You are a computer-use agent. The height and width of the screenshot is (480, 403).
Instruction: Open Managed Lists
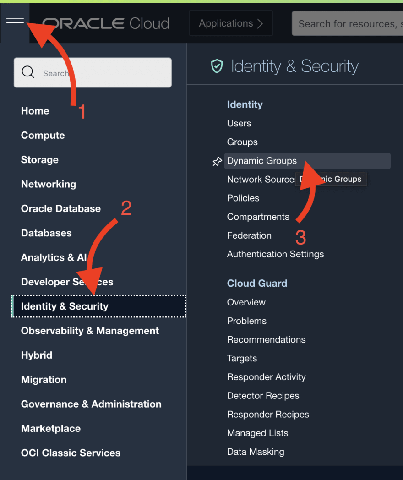click(257, 433)
